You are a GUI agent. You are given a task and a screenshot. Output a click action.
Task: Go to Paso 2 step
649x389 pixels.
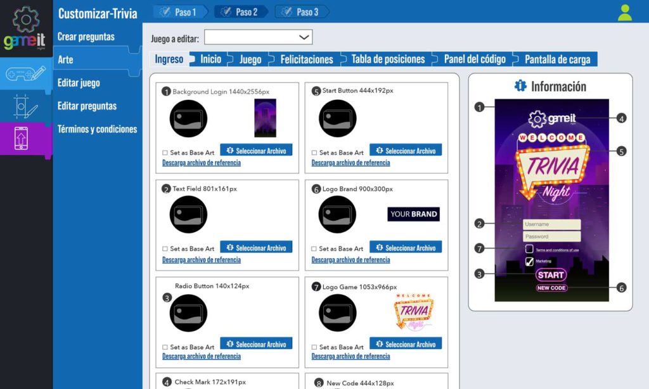pos(241,12)
